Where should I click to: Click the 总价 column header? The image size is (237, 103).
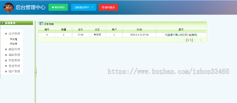tap(81, 30)
